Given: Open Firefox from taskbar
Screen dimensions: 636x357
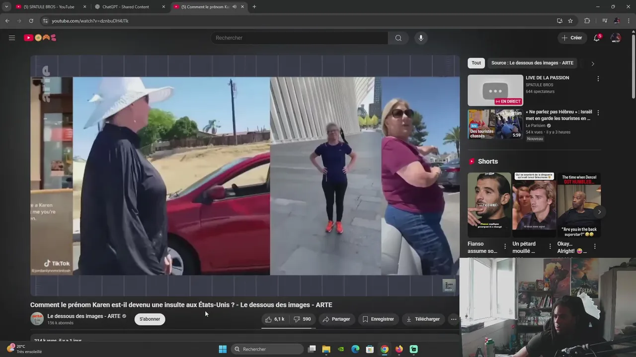Looking at the screenshot, I should [x=399, y=349].
